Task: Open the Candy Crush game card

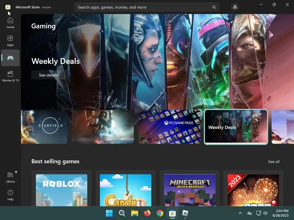Action: (x=126, y=188)
